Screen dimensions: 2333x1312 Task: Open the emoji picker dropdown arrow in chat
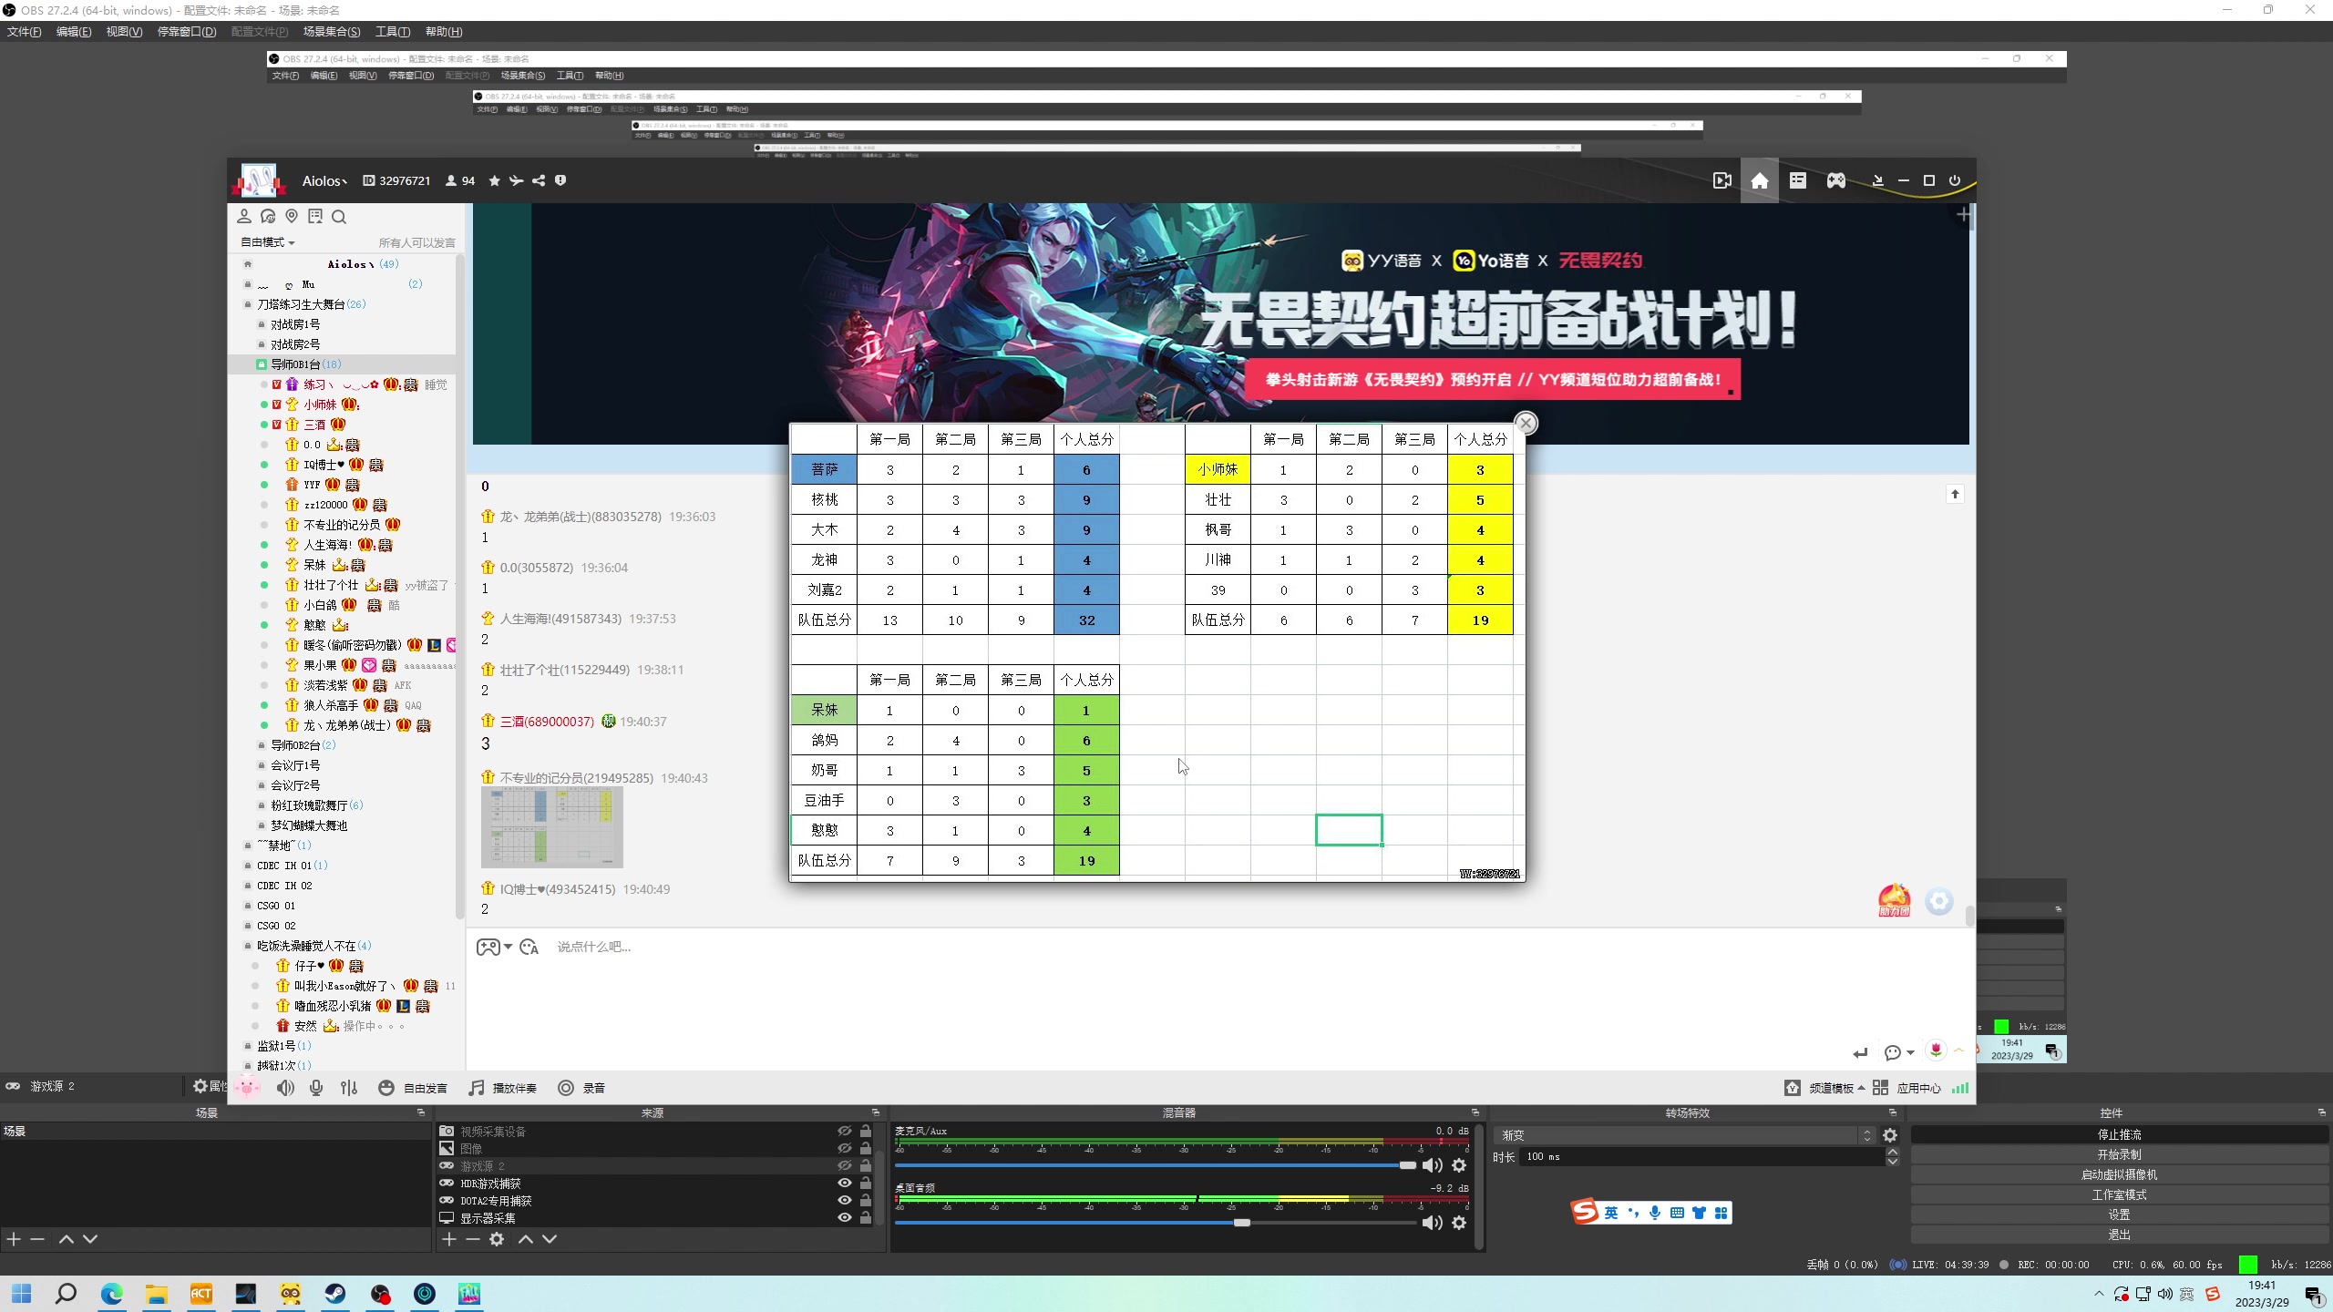509,947
